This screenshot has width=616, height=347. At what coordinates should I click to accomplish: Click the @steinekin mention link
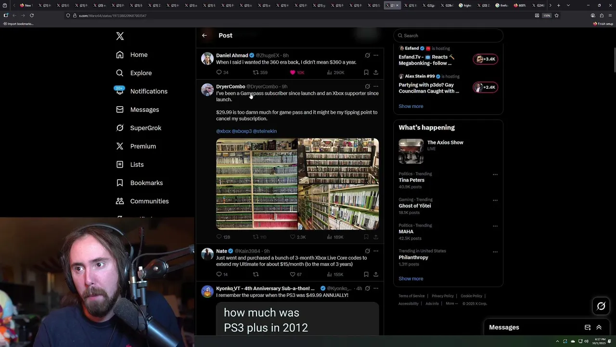(265, 131)
